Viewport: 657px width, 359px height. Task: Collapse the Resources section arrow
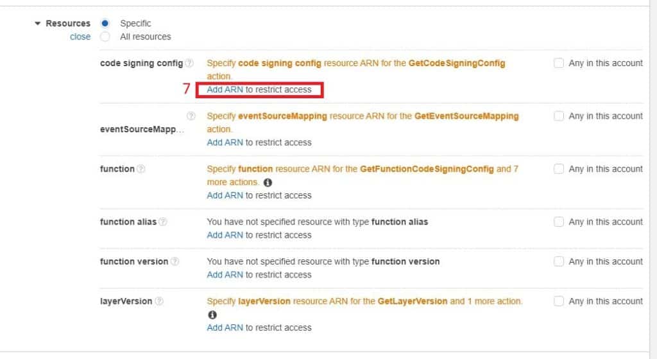tap(38, 23)
